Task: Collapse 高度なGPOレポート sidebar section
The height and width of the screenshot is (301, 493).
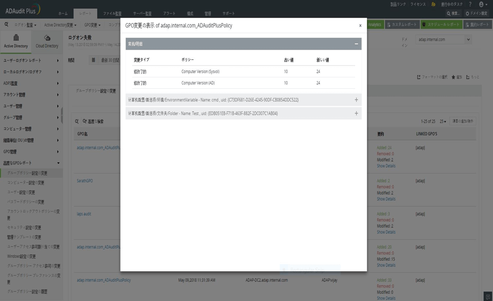Action: (31, 163)
